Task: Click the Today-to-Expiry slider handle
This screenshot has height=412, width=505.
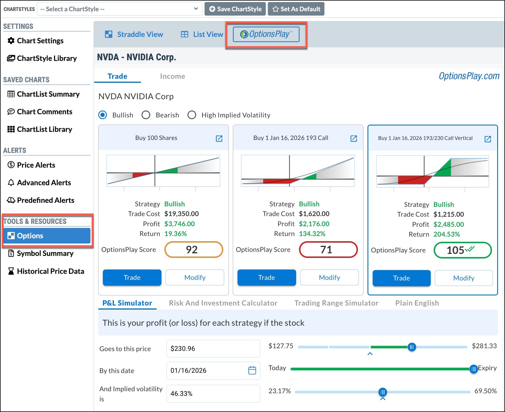Action: point(473,369)
